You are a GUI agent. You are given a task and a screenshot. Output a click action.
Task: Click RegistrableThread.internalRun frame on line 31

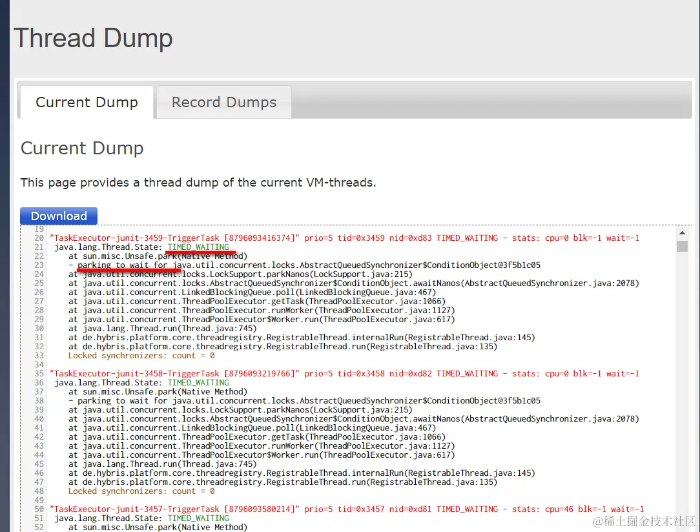coord(302,338)
